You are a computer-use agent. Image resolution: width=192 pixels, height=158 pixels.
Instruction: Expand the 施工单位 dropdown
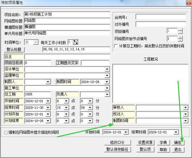(107, 88)
